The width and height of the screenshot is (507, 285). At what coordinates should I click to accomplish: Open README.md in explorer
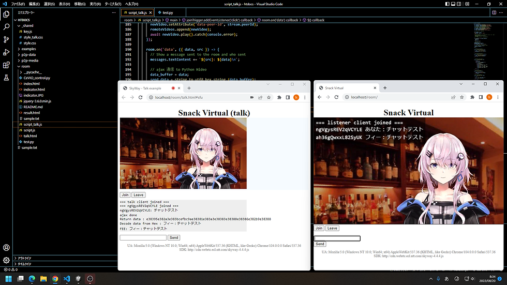coord(33,107)
